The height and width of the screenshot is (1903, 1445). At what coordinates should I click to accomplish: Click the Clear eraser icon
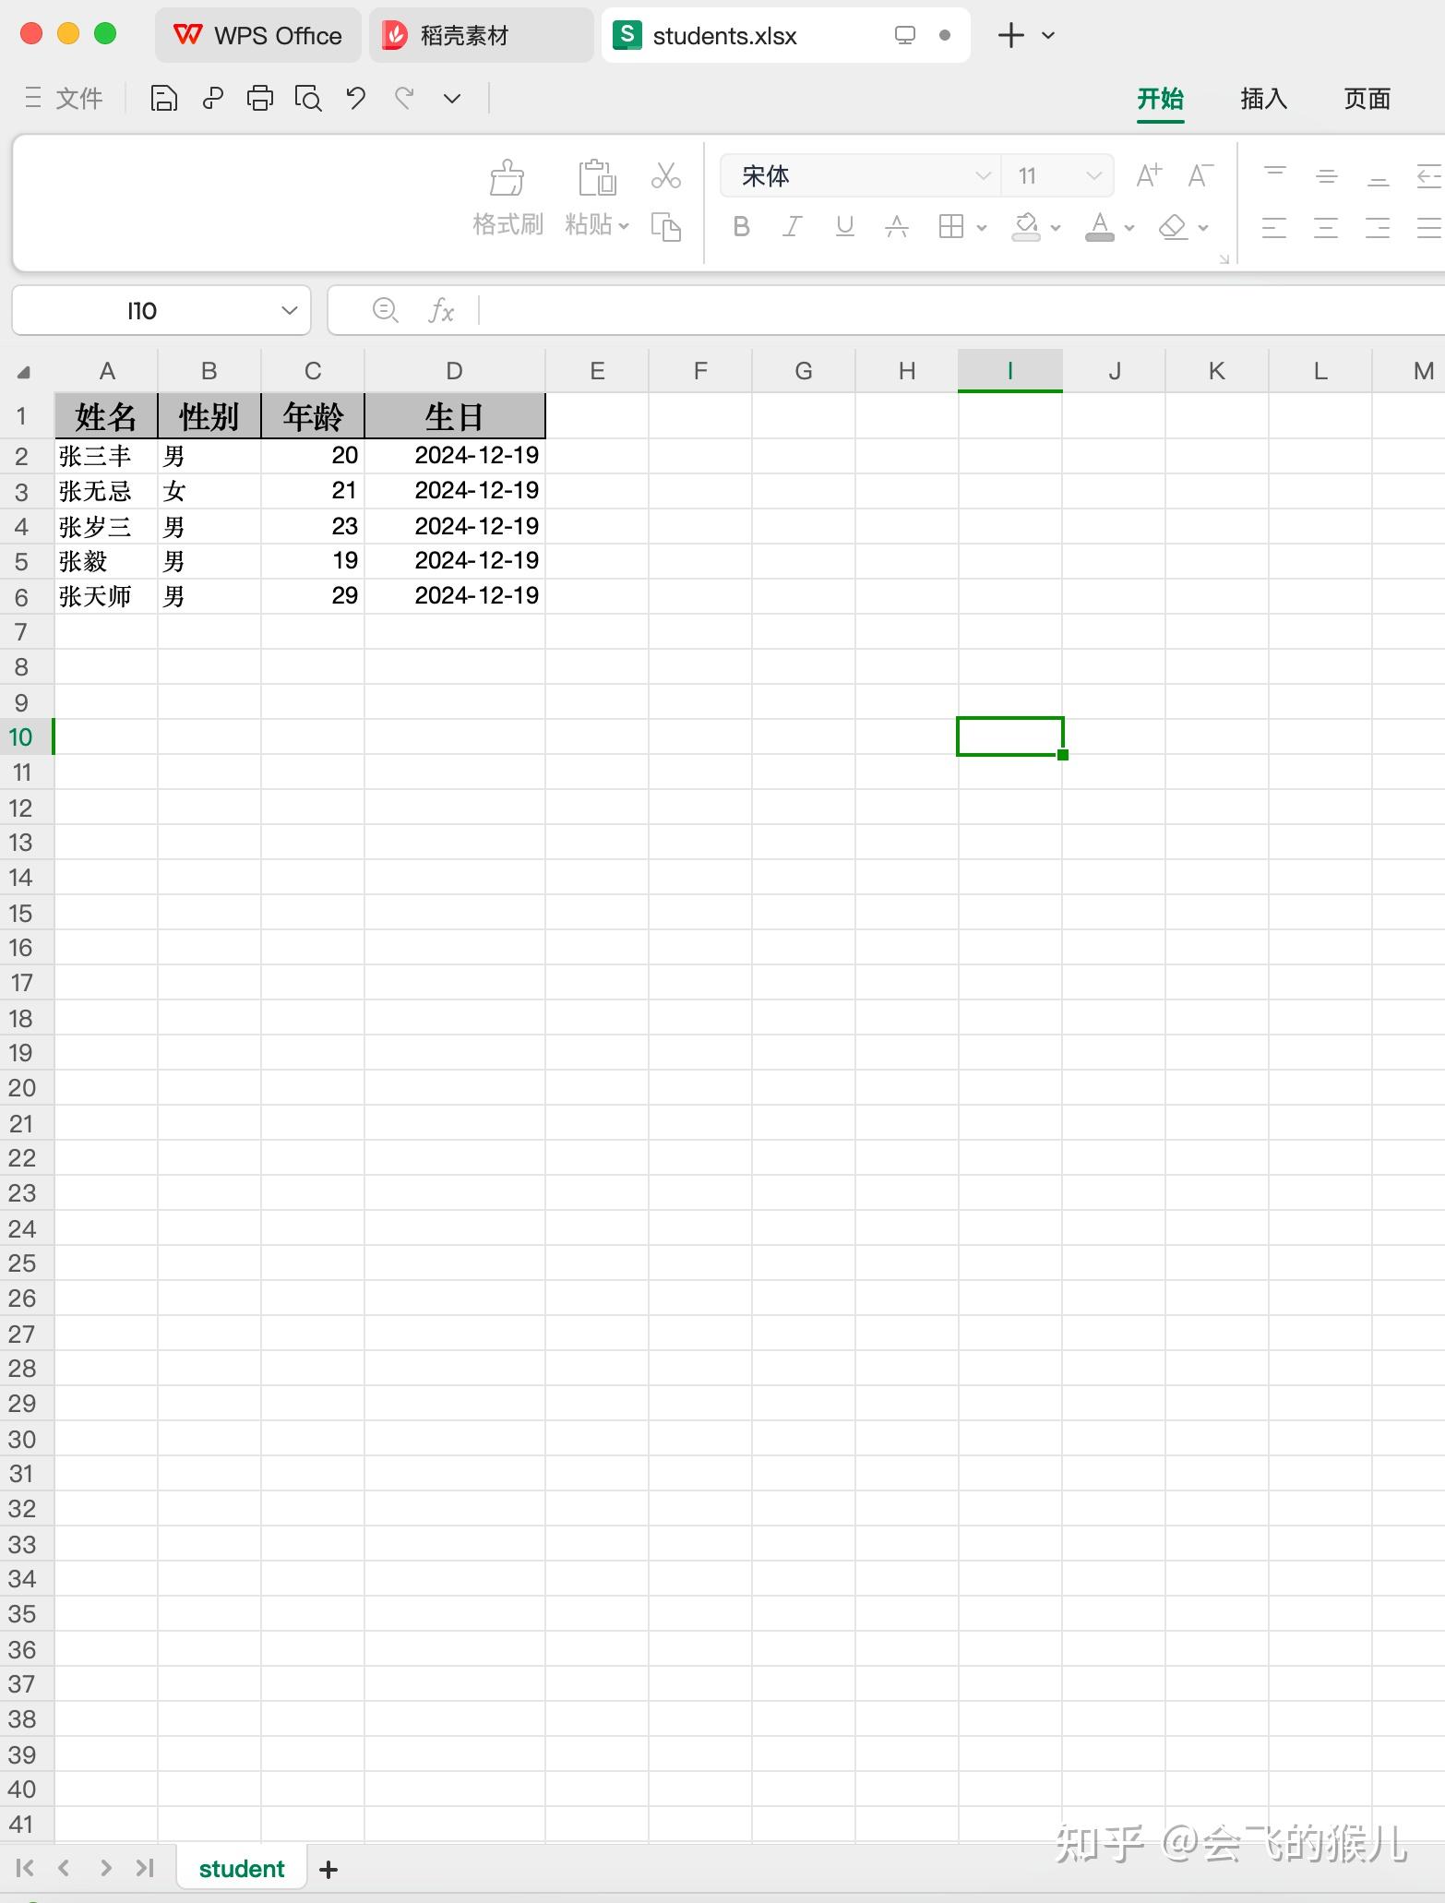click(x=1173, y=226)
